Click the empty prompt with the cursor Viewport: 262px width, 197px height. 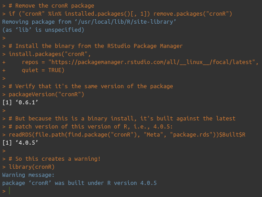click(6, 191)
